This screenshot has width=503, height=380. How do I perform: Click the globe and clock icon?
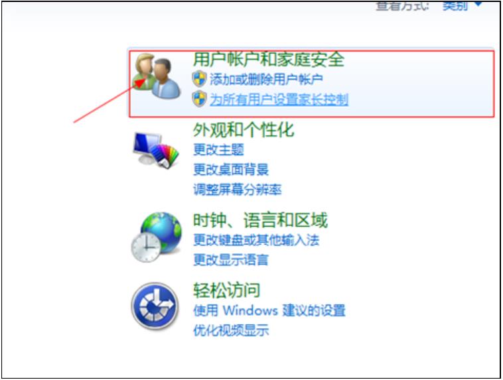click(157, 237)
